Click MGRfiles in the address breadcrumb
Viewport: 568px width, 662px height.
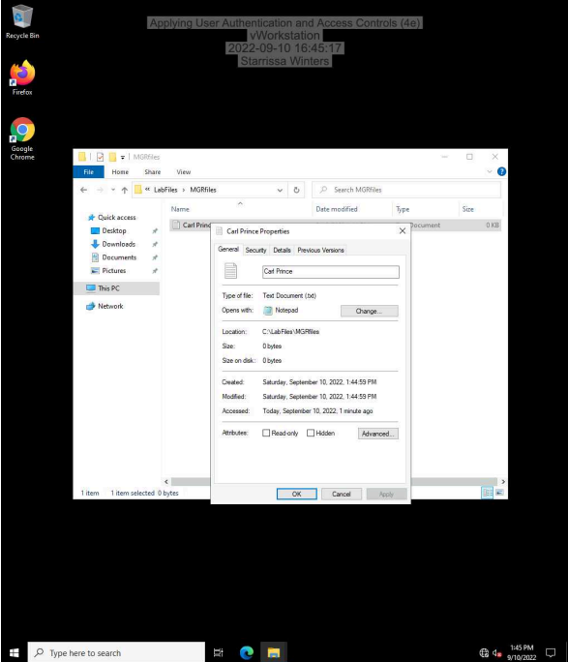tap(203, 190)
